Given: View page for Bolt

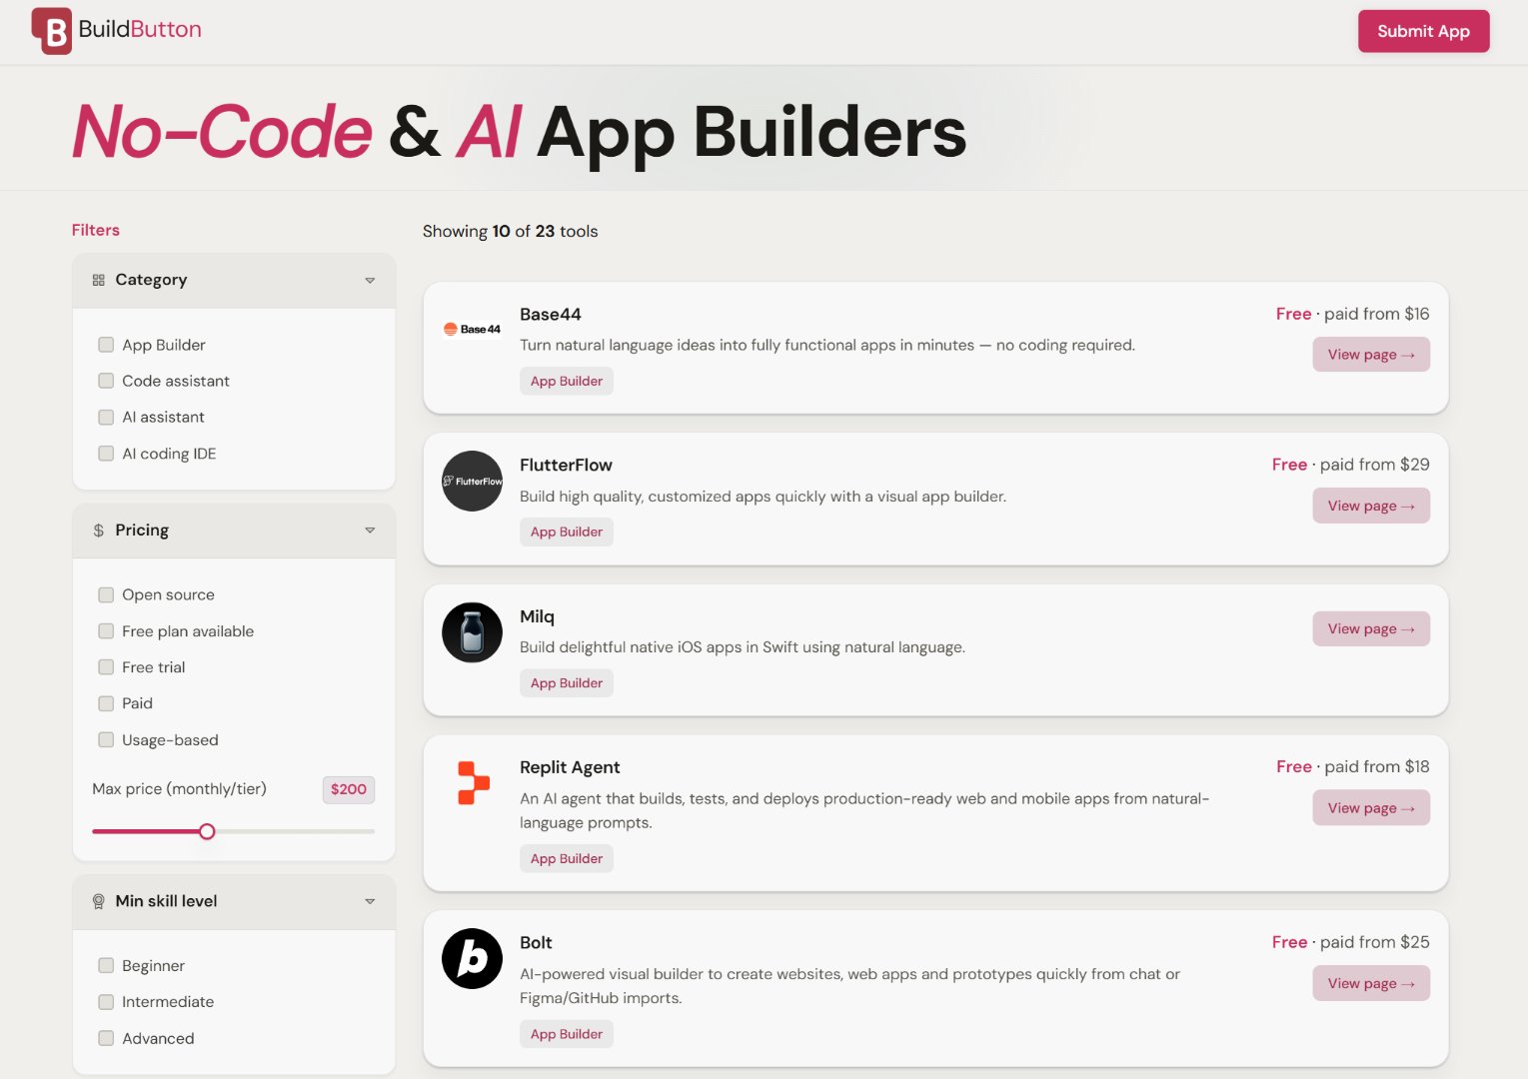Looking at the screenshot, I should pos(1371,983).
